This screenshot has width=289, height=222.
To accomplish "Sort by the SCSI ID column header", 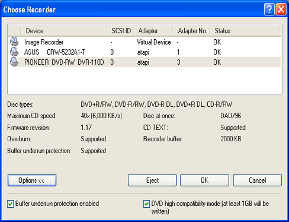I will tap(120, 31).
